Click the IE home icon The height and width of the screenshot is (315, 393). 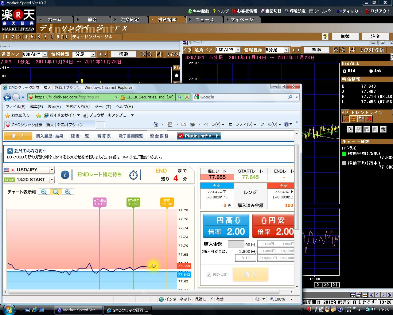coord(156,124)
